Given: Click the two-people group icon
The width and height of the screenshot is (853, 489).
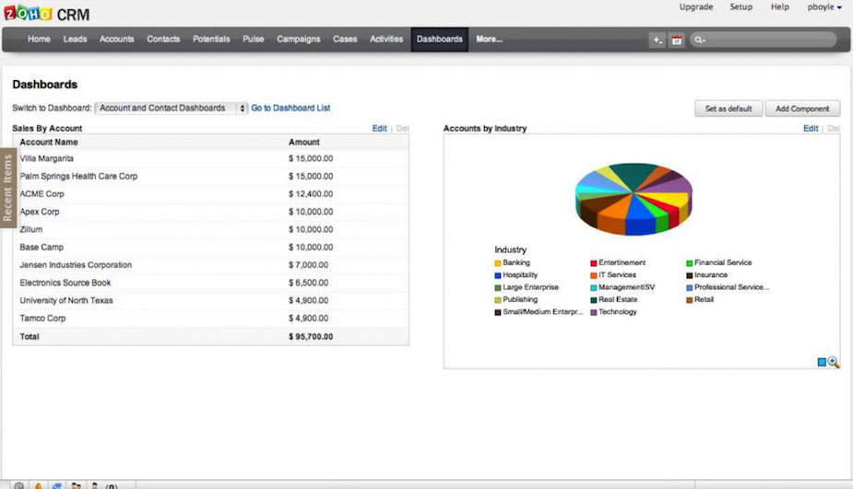Looking at the screenshot, I should point(77,485).
